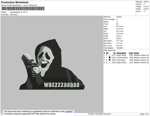
Task: Click the 'N#' column header
Action: click(x=107, y=53)
